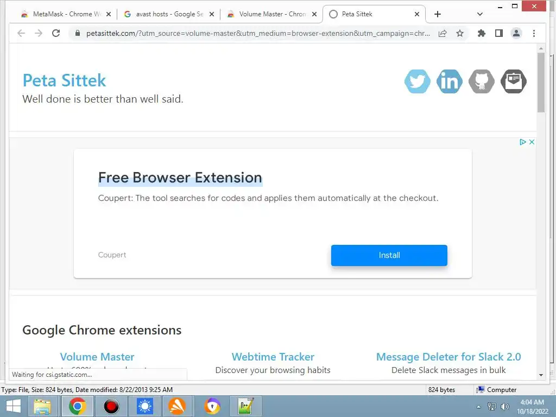Click the address bar URL field
This screenshot has width=556, height=417.
coord(258,33)
